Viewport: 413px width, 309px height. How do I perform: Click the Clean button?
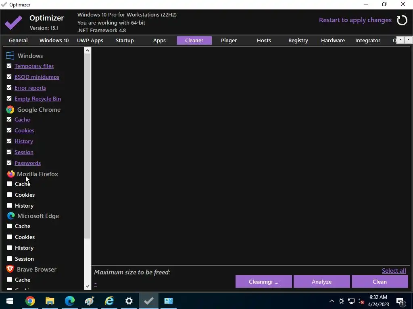[x=380, y=282]
